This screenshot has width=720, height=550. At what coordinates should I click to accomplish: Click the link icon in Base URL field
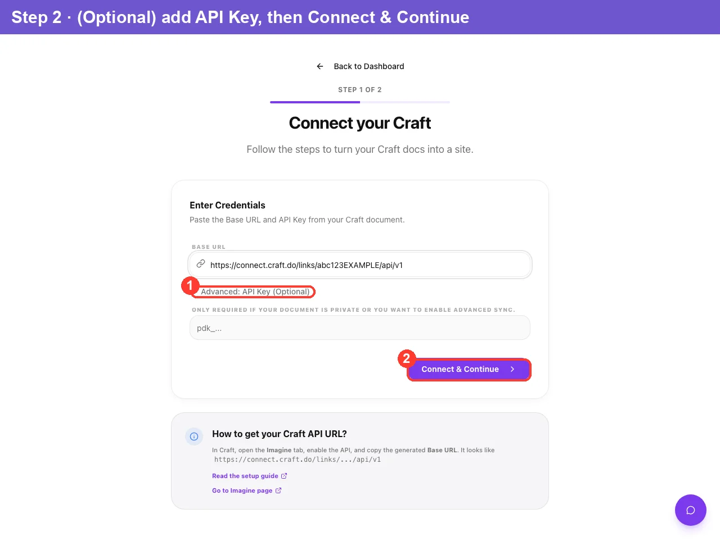coord(200,263)
